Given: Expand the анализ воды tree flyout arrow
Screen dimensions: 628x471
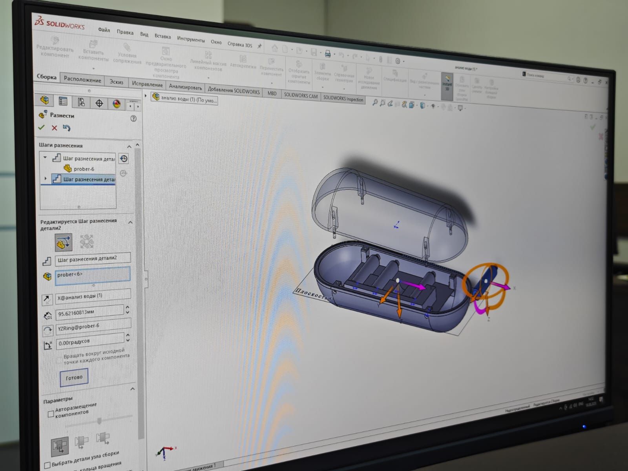Looking at the screenshot, I should pos(146,95).
